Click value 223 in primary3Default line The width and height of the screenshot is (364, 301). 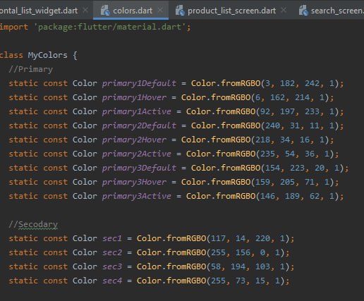tap(297, 168)
